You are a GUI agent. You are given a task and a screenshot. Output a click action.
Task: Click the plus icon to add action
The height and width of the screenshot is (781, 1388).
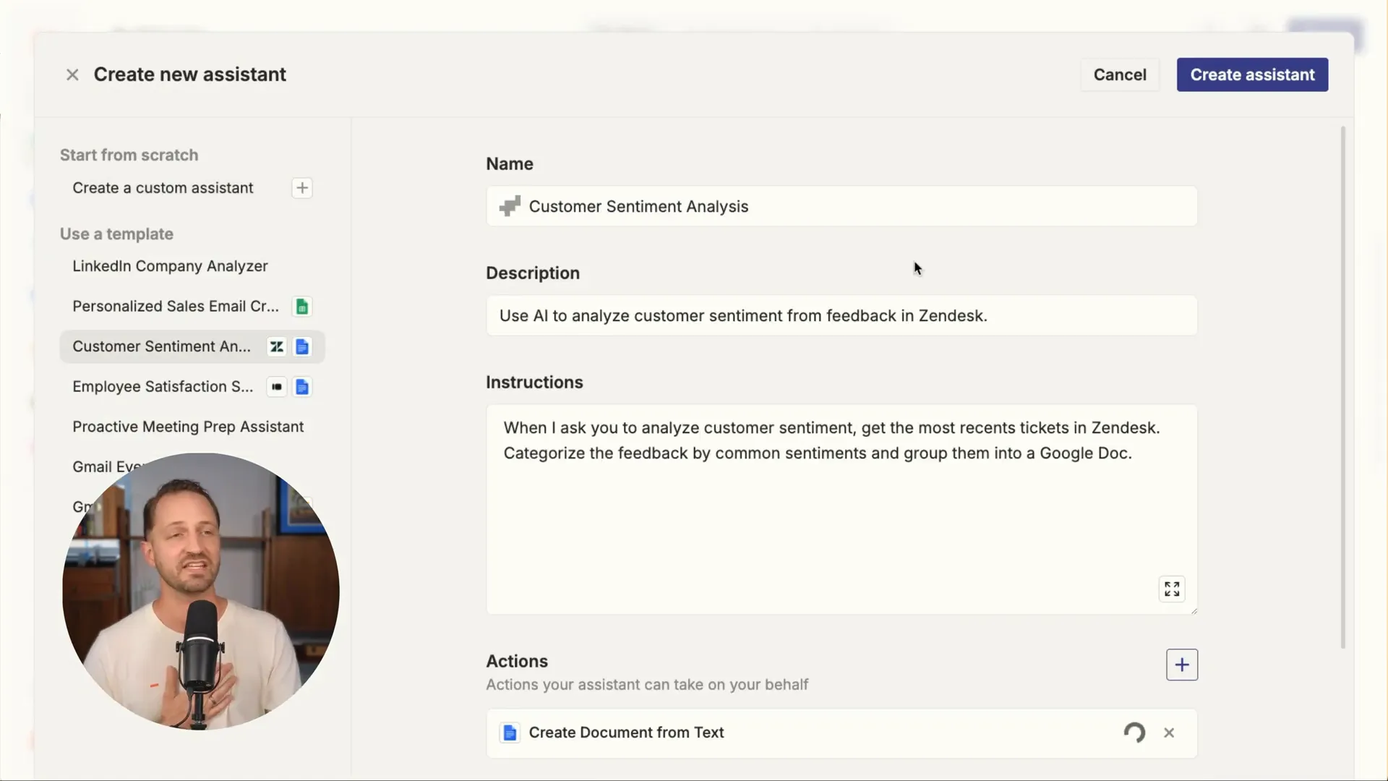[1182, 665]
